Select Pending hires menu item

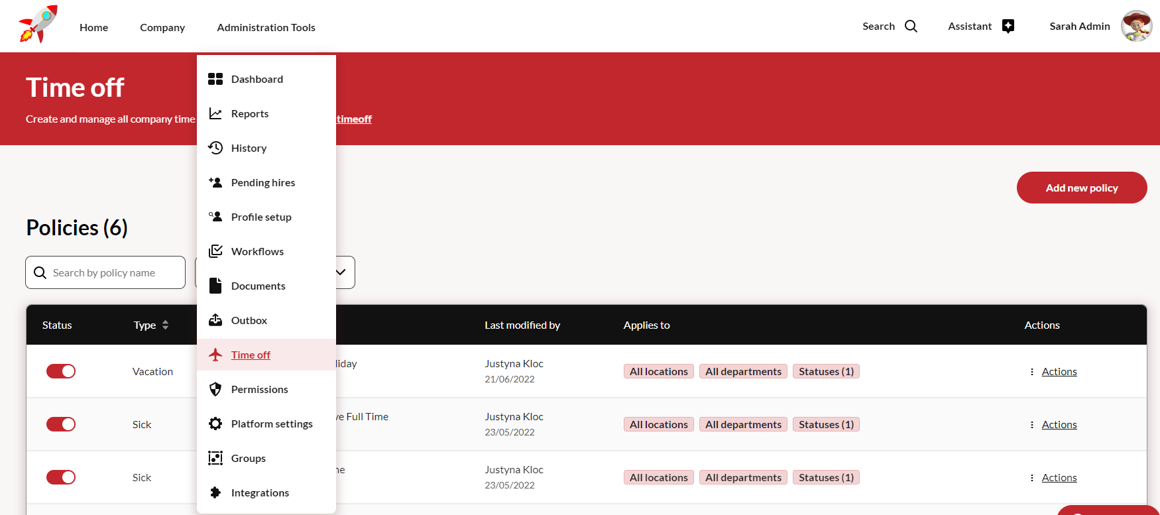[262, 182]
